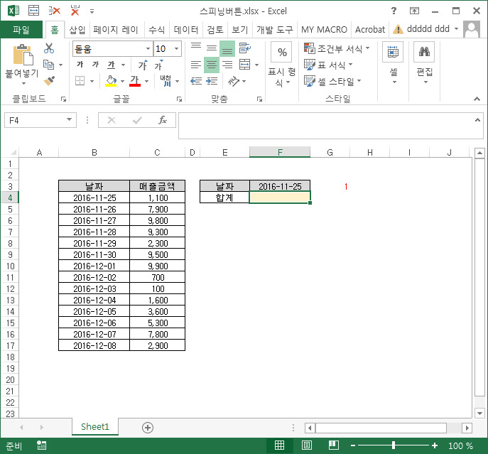Expand the formula bar chevron
Viewport: 488px width, 454px height.
[x=477, y=120]
